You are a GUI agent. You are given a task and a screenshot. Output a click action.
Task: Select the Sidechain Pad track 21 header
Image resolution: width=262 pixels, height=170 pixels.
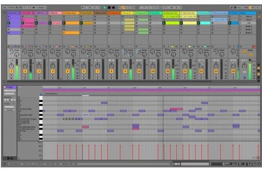coord(188,13)
